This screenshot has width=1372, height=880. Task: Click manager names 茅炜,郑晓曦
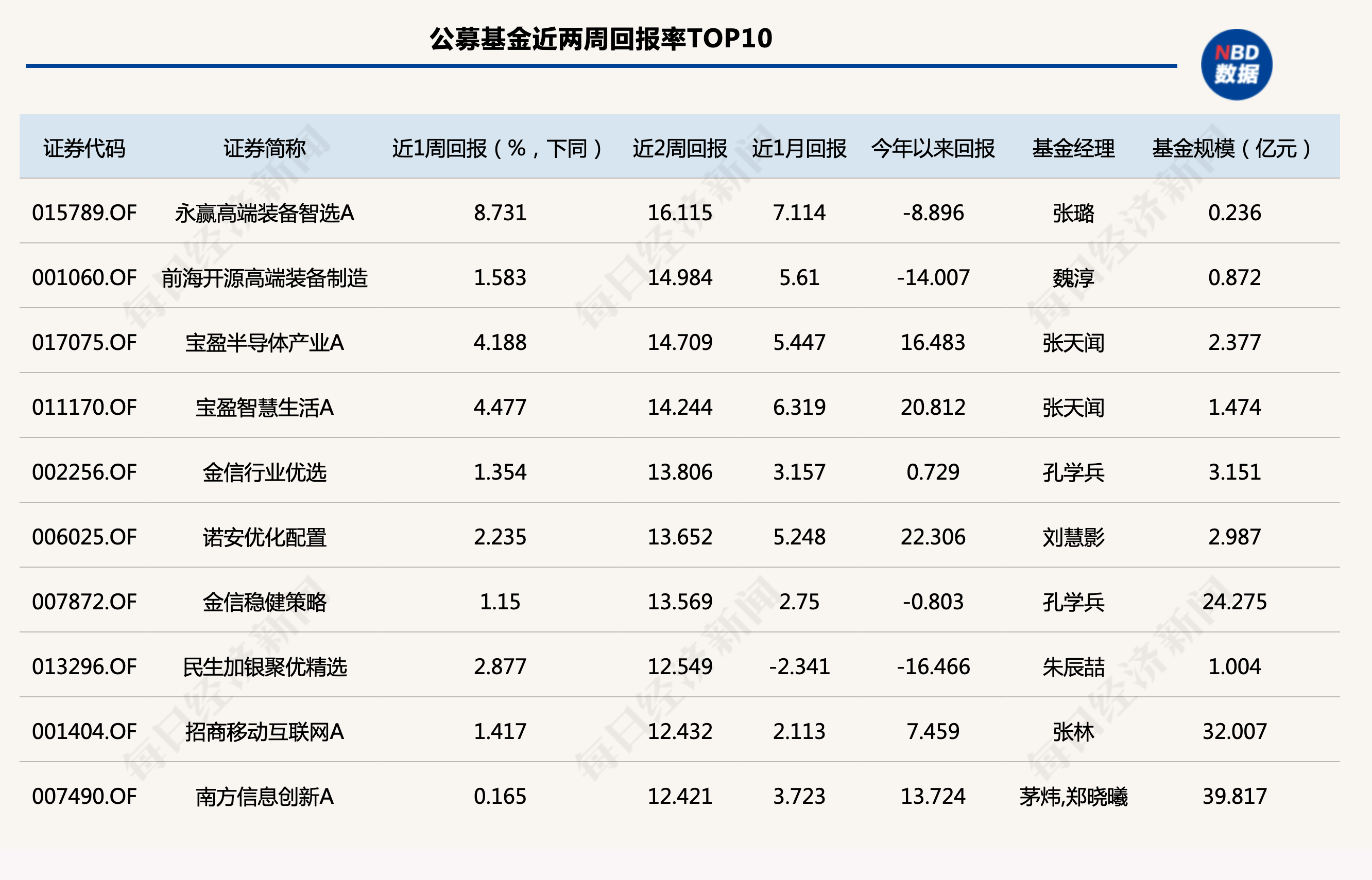[1073, 797]
